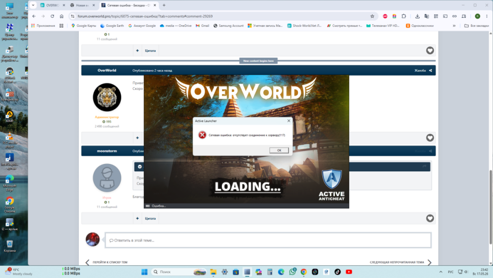The image size is (493, 278).
Task: Open Windows Start menu
Action: (x=144, y=272)
